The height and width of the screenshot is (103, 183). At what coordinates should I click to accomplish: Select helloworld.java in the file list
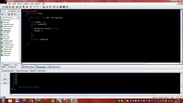(x=8, y=26)
